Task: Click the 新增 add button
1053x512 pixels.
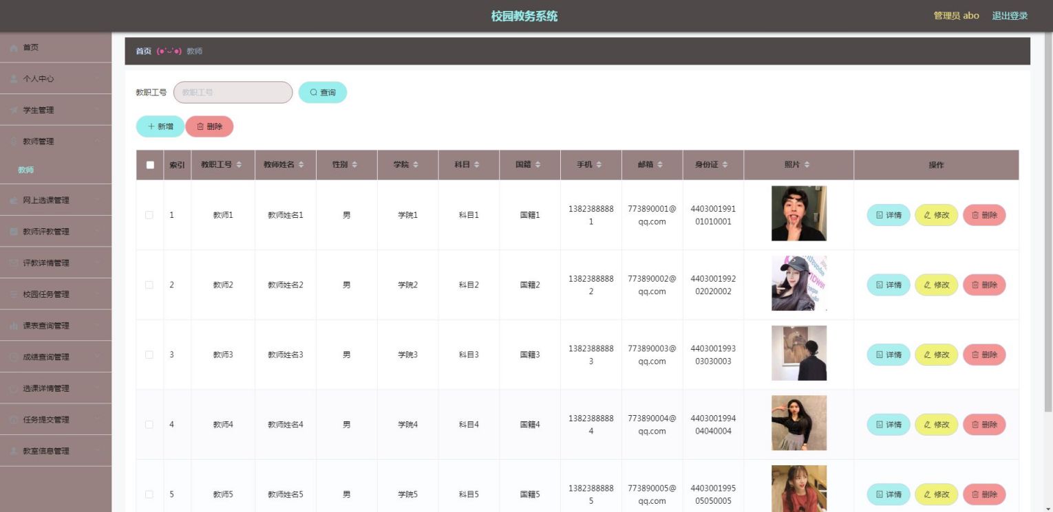Action: coord(160,126)
